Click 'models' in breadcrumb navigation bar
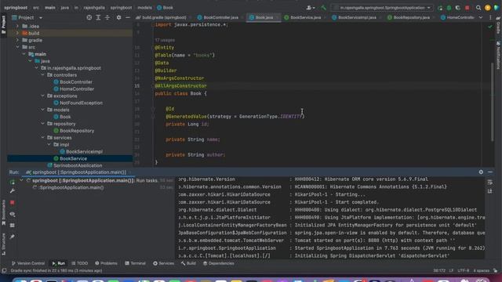502x282 pixels. pyautogui.click(x=144, y=8)
